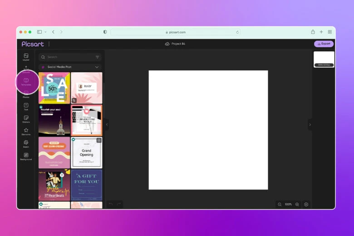Choose the SALE 50% template thumbnail

click(54, 88)
